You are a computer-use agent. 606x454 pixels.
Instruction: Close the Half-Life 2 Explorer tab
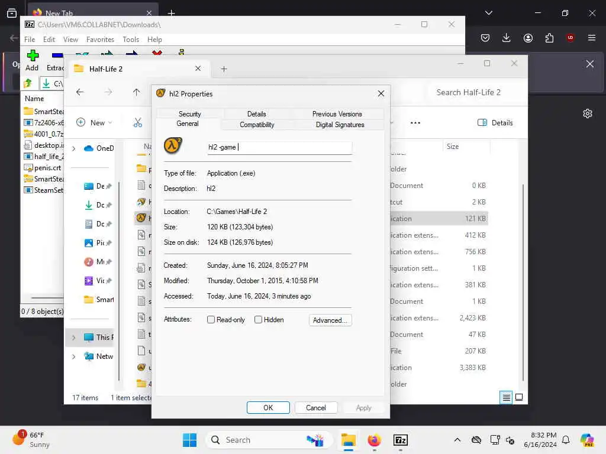tap(198, 69)
